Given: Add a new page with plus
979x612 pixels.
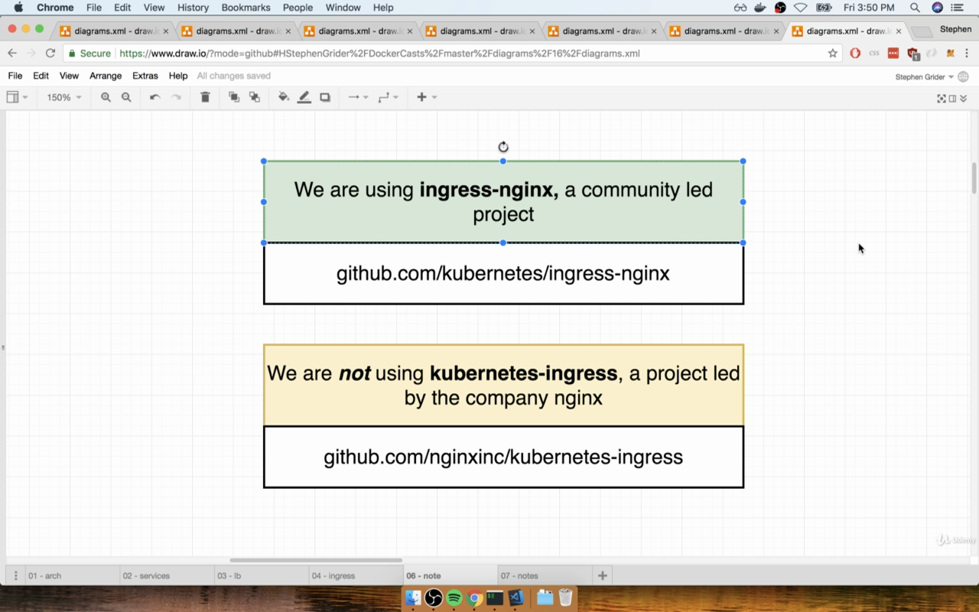Looking at the screenshot, I should (x=603, y=575).
